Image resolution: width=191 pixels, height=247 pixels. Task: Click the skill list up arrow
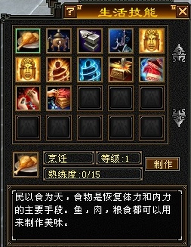179,53
